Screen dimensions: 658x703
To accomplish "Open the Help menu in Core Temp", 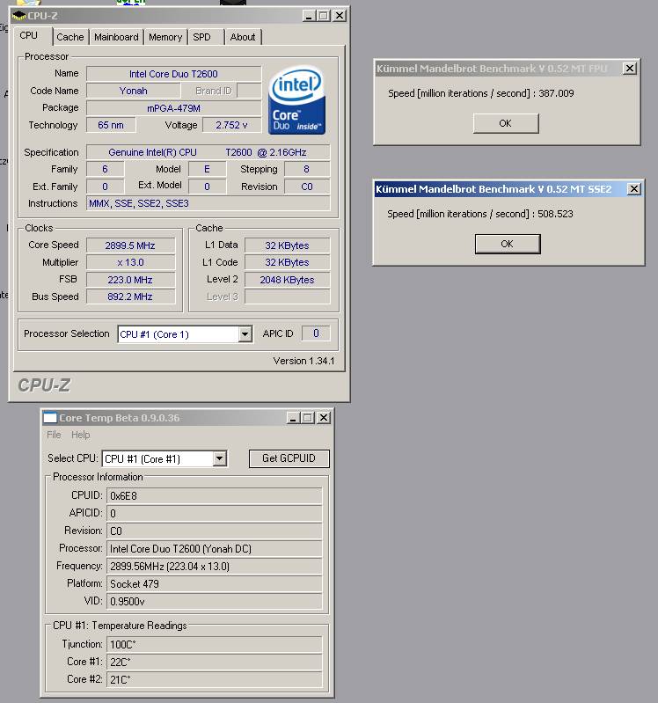I will (x=80, y=435).
